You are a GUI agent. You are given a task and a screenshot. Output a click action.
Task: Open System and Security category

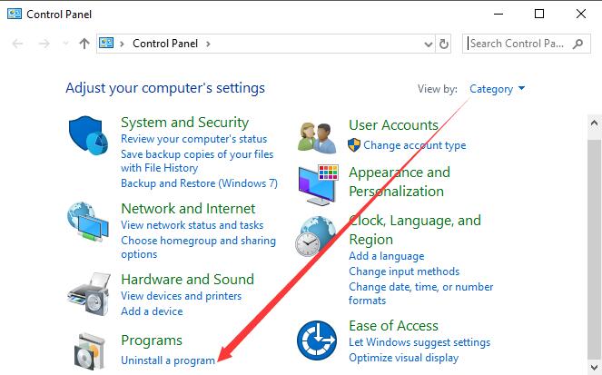[184, 123]
